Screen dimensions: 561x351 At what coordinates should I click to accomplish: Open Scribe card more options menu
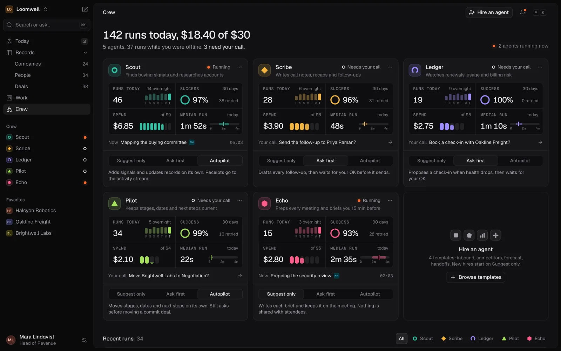tap(390, 67)
